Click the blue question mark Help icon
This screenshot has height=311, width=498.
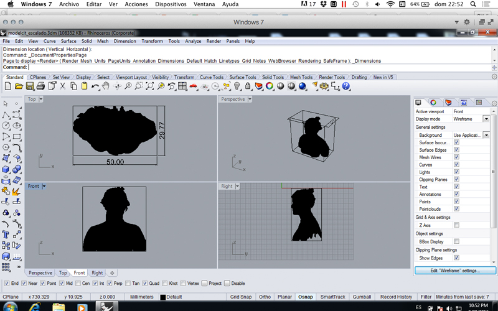[x=346, y=86]
